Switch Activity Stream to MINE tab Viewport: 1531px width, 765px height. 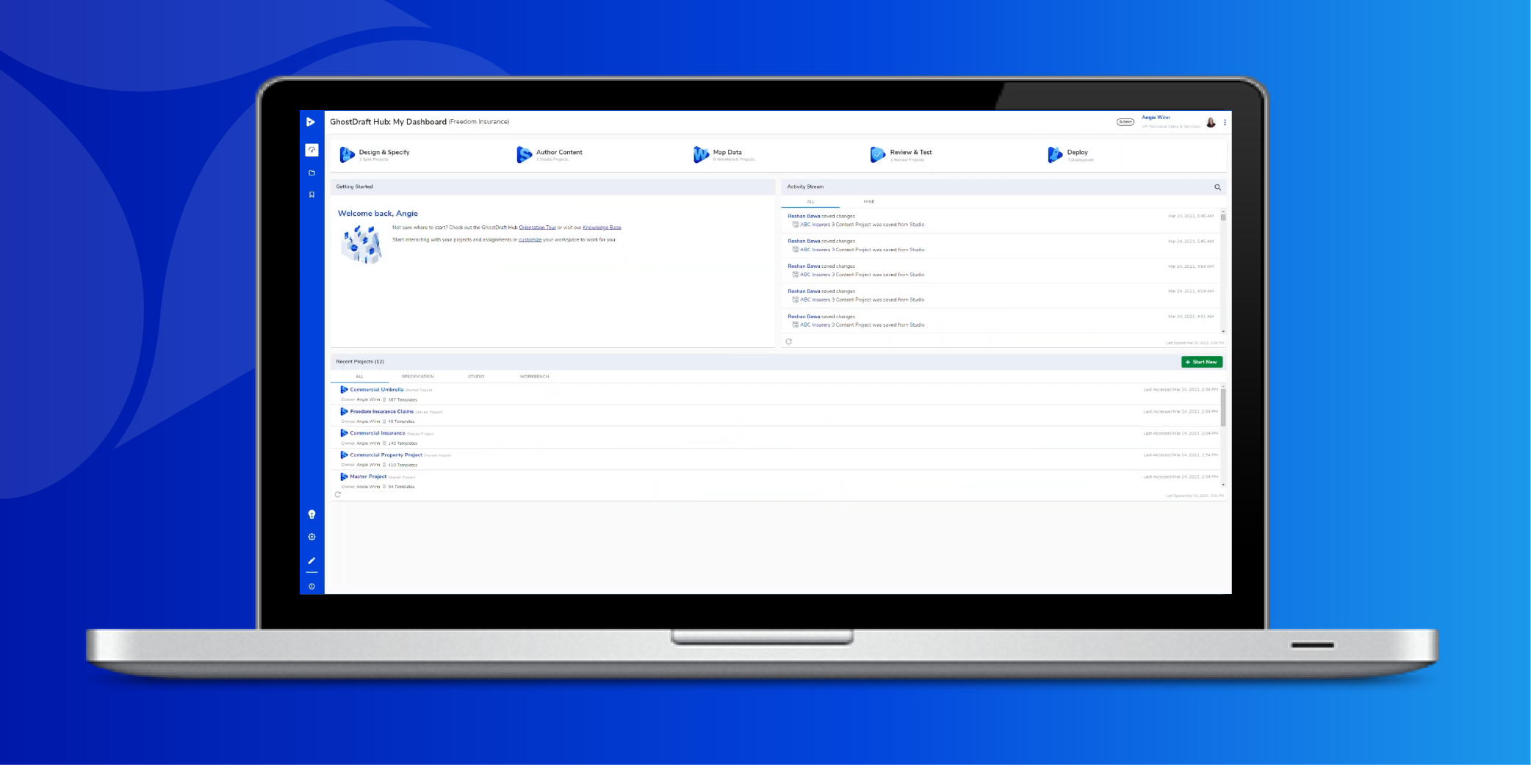point(869,201)
